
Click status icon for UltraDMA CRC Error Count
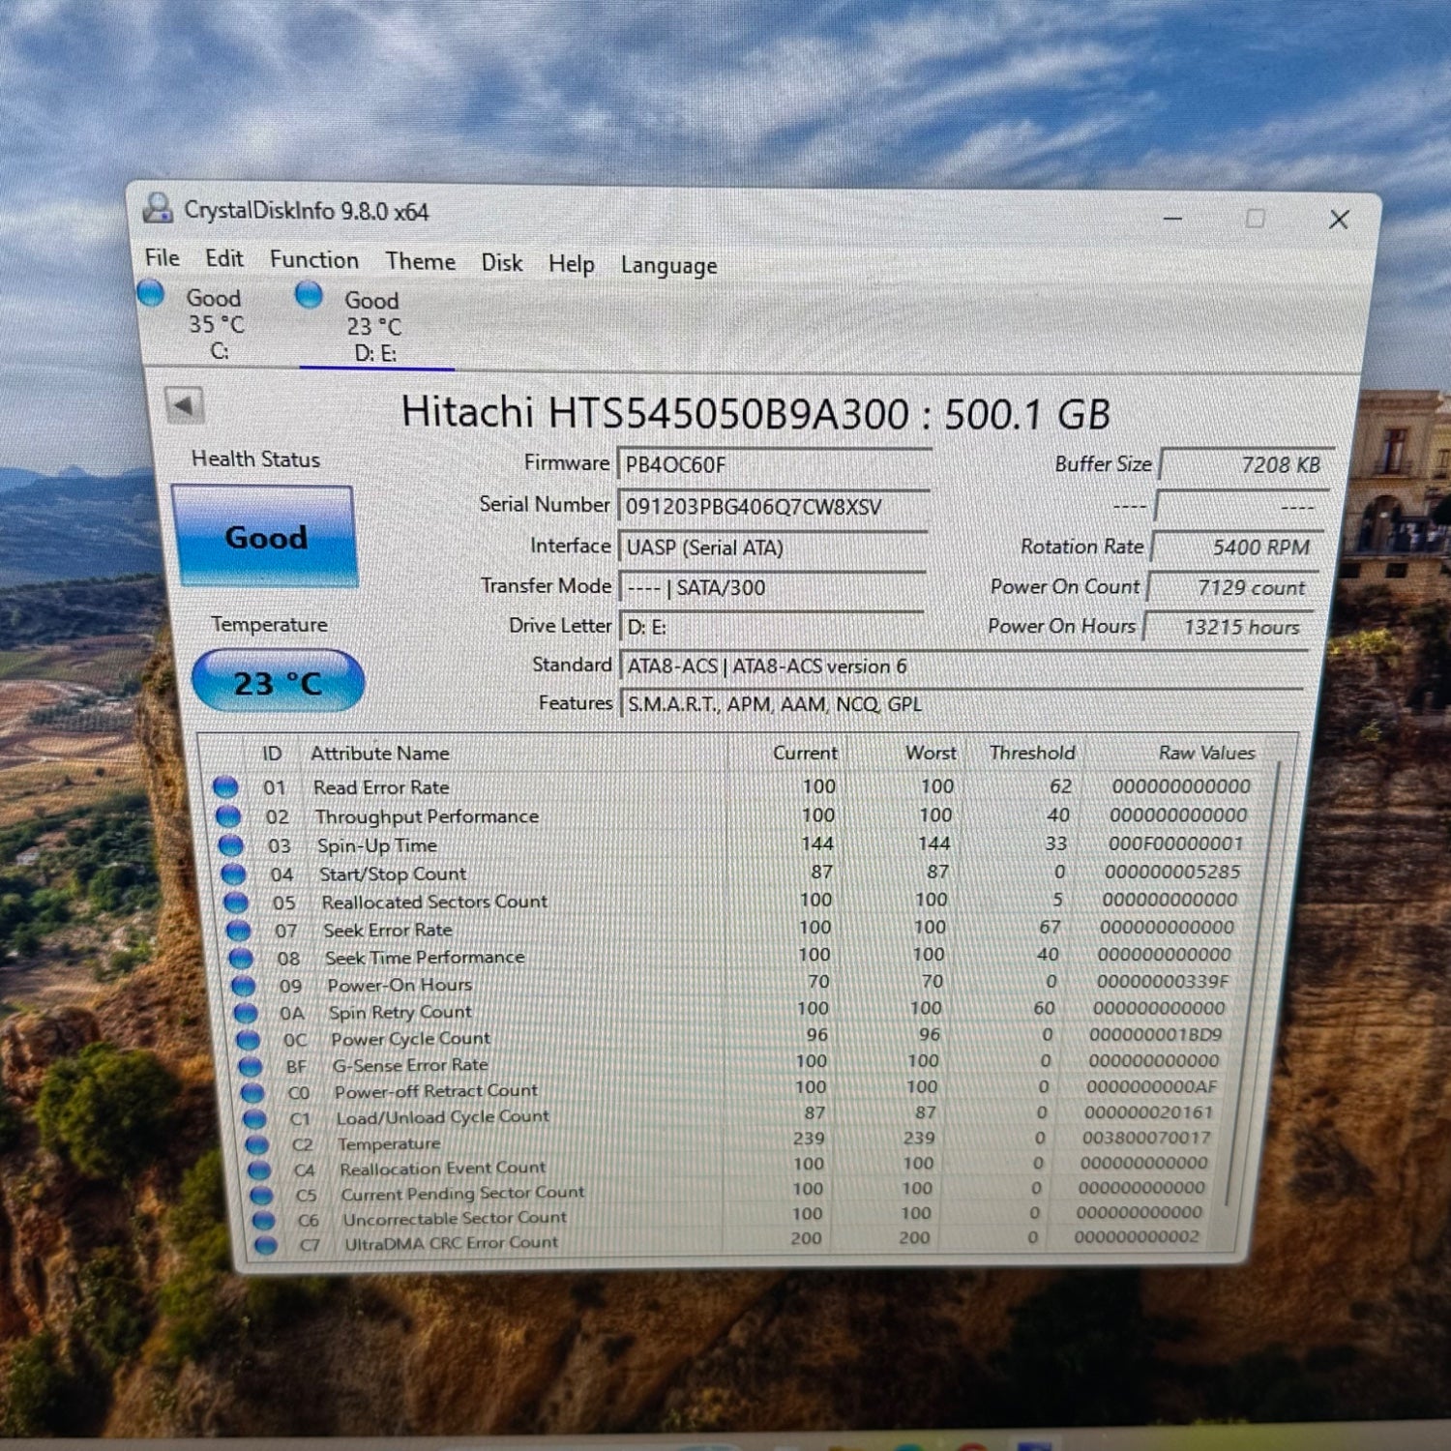265,1244
